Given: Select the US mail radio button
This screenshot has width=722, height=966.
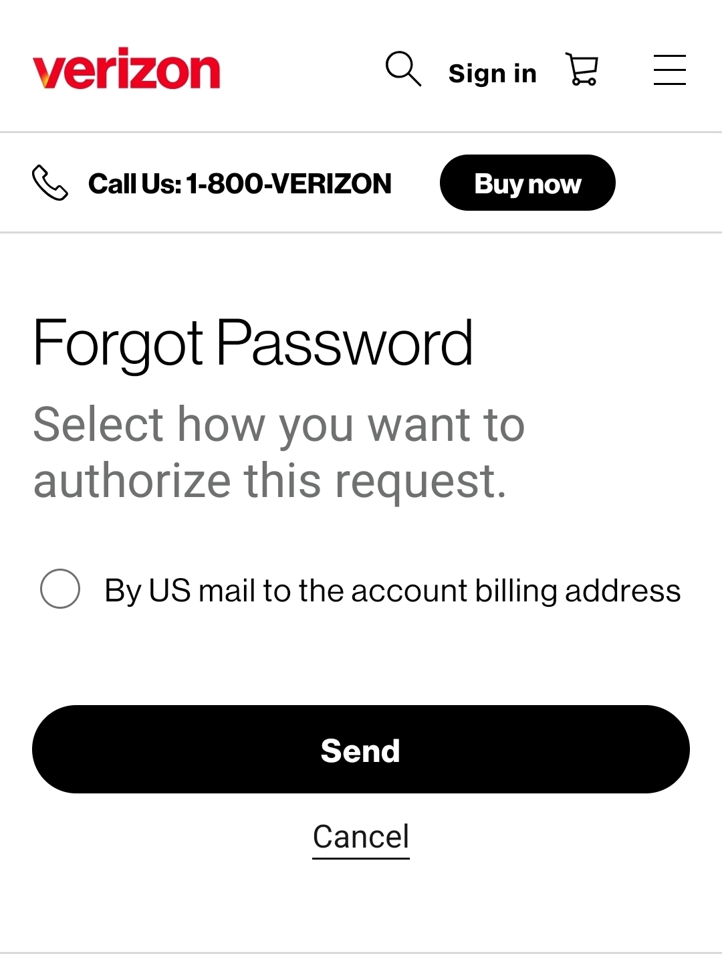Looking at the screenshot, I should pyautogui.click(x=60, y=589).
